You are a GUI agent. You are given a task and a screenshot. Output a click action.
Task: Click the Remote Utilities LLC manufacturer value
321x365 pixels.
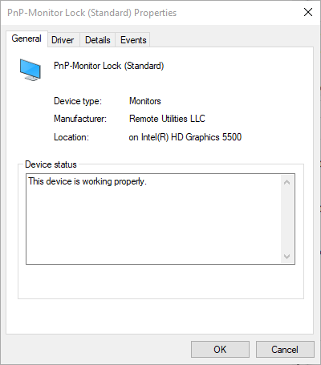167,119
